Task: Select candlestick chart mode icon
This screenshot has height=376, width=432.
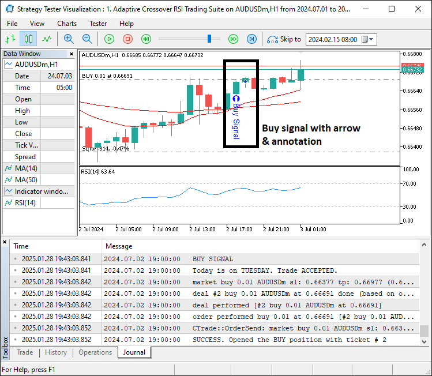Action: click(28, 39)
